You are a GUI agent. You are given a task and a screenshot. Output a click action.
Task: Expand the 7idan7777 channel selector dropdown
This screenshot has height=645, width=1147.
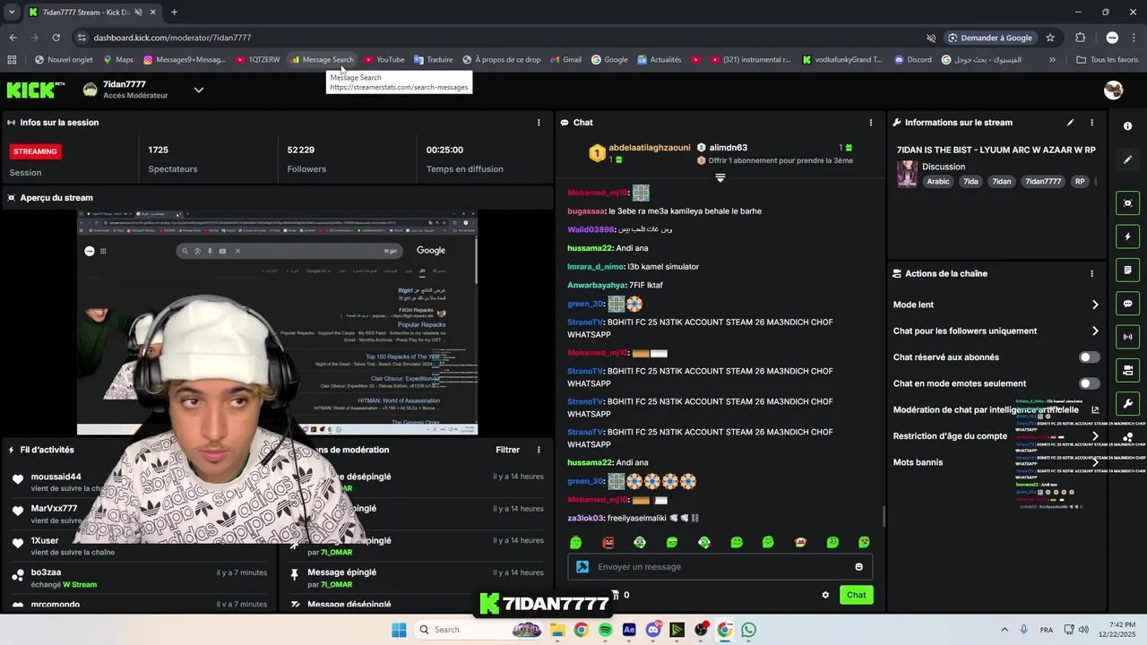[199, 90]
